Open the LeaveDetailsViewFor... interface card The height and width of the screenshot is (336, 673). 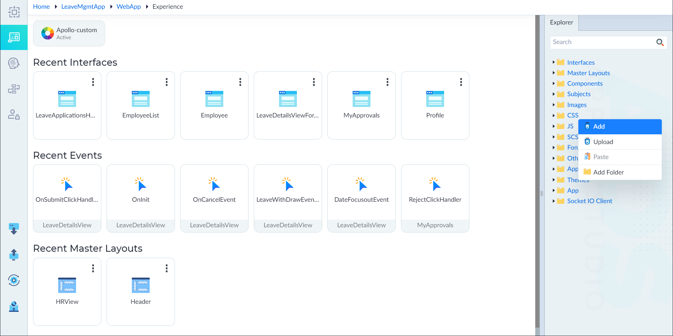pyautogui.click(x=288, y=105)
